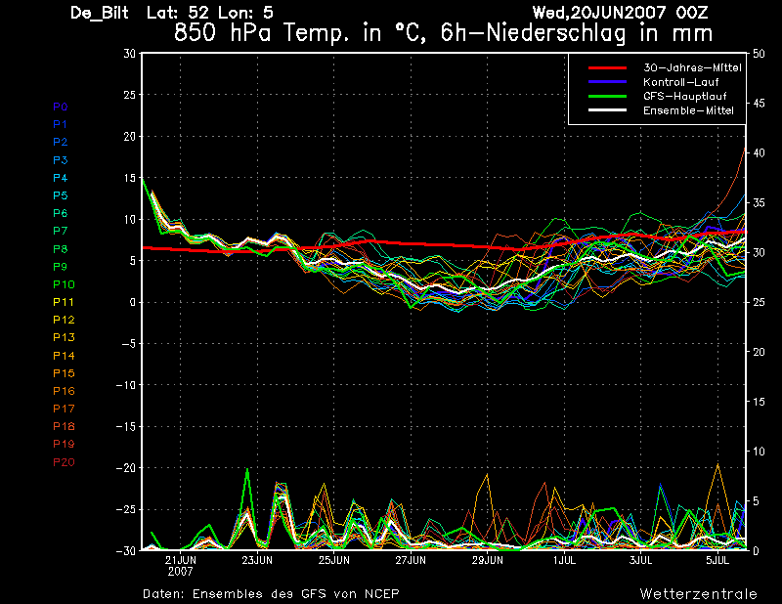Click the Daten: Ensembles des GFS text
Image resolution: width=782 pixels, height=604 pixels.
271,594
